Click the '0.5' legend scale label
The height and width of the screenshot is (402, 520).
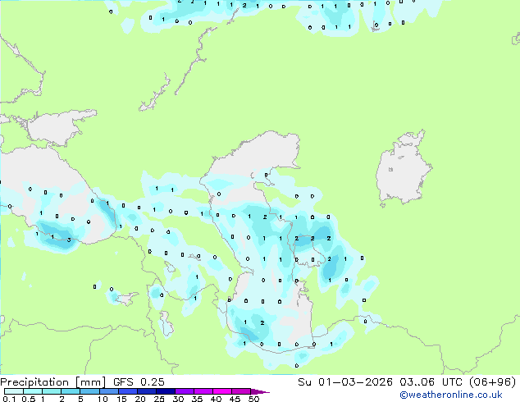click(x=28, y=399)
